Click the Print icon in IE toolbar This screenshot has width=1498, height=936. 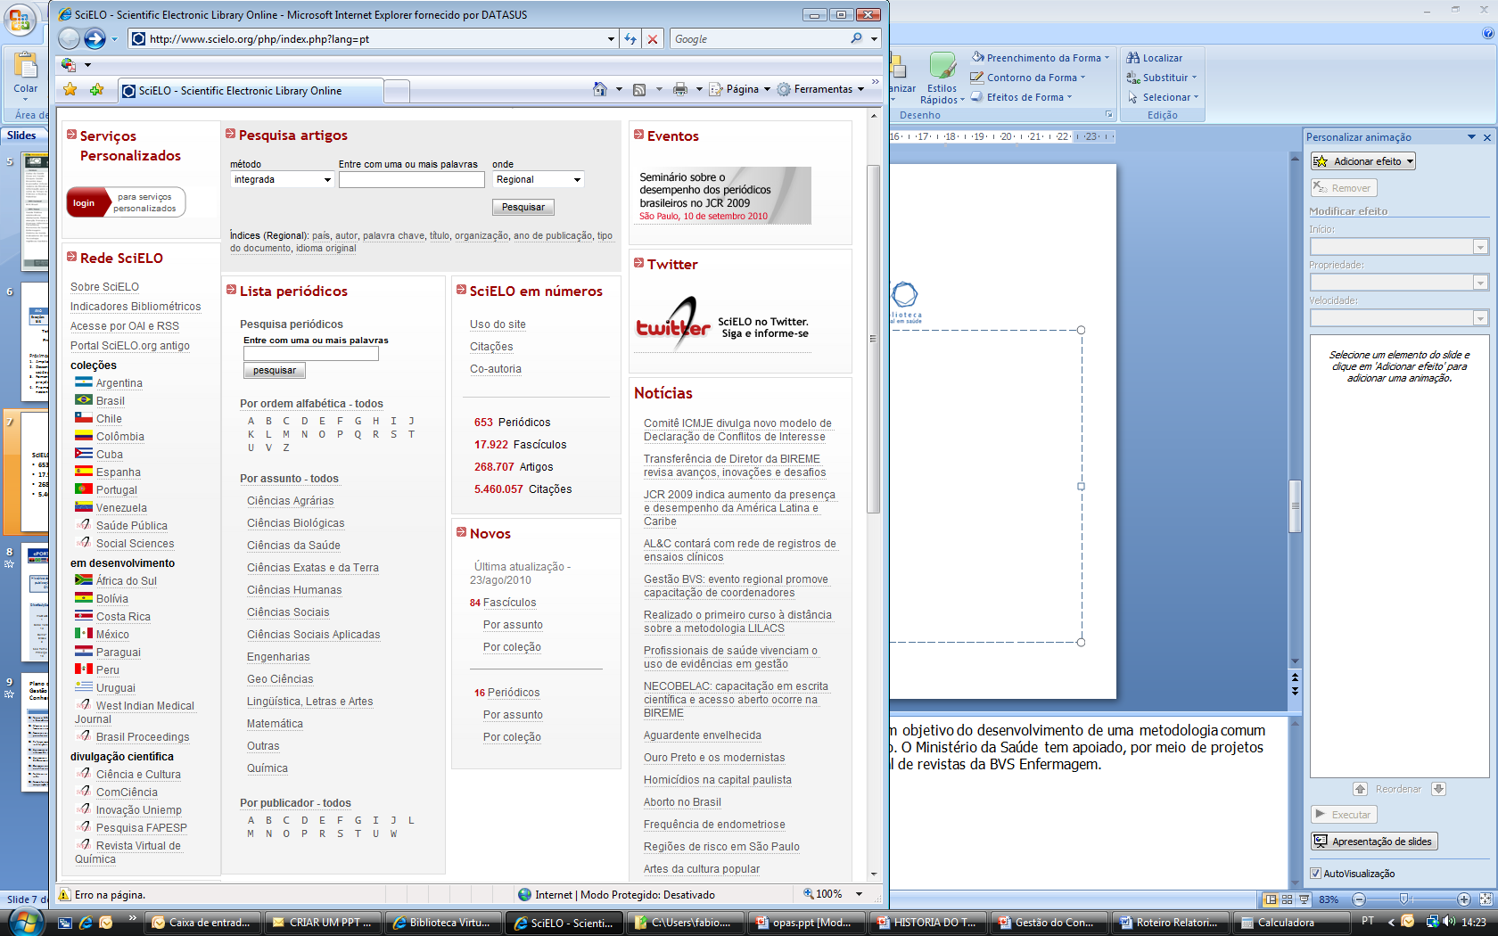[680, 89]
